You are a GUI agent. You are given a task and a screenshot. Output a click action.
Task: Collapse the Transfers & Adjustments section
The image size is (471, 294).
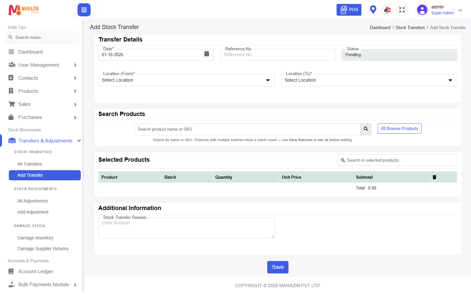pyautogui.click(x=79, y=141)
